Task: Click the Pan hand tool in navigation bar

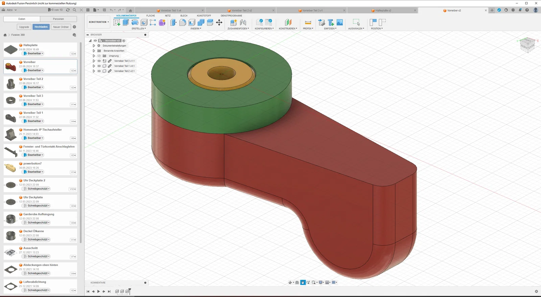Action: coord(303,282)
